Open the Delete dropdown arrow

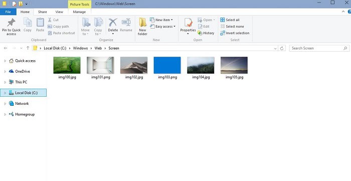point(113,34)
